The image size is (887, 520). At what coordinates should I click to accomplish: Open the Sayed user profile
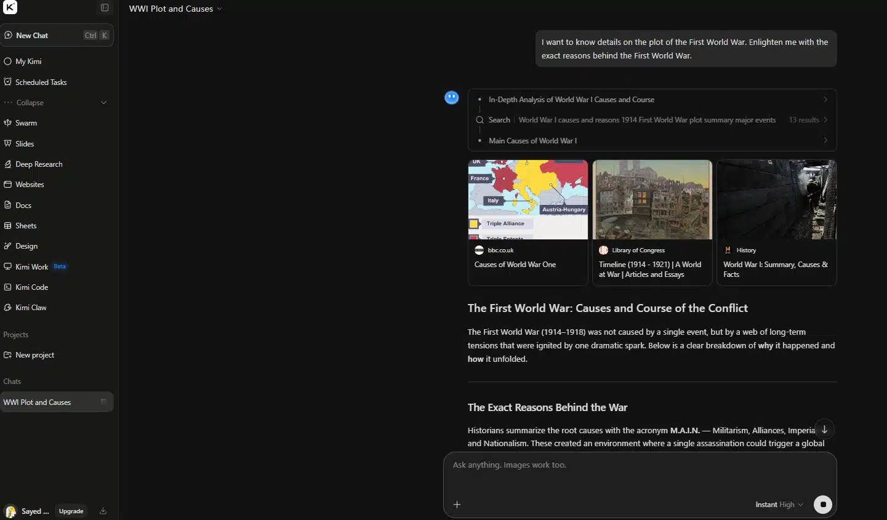click(x=27, y=511)
